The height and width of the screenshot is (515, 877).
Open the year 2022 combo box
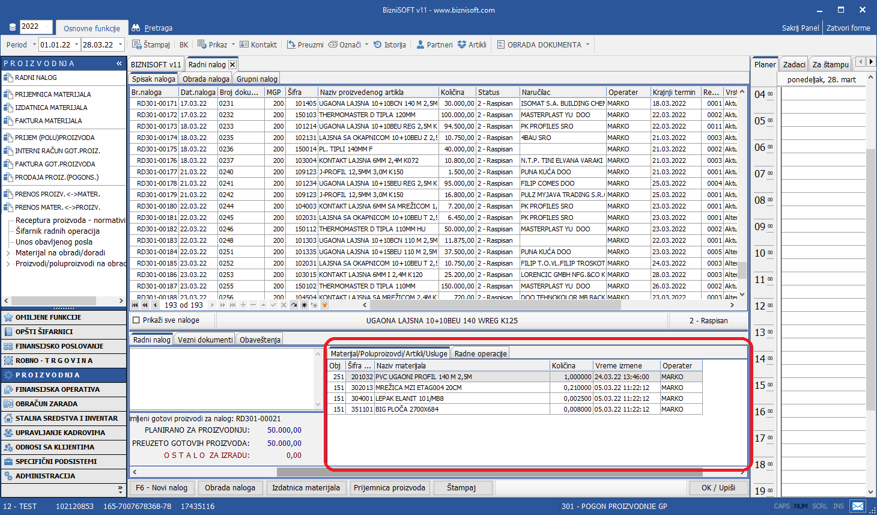[36, 26]
